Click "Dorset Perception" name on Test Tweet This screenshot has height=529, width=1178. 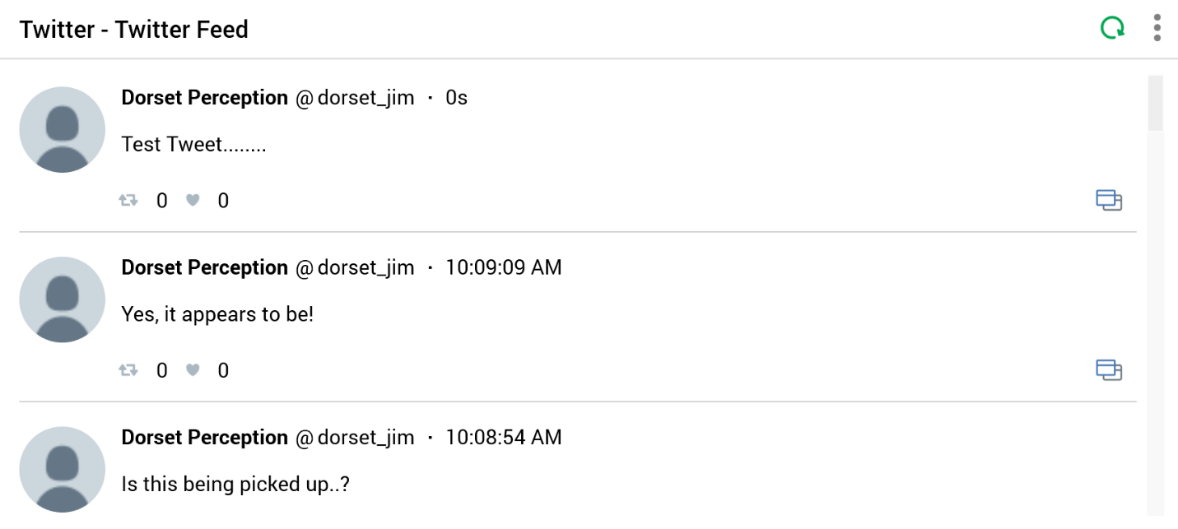pyautogui.click(x=204, y=98)
